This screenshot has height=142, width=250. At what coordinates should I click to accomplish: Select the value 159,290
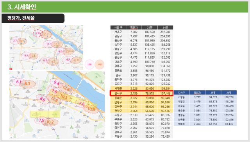tap(165, 49)
